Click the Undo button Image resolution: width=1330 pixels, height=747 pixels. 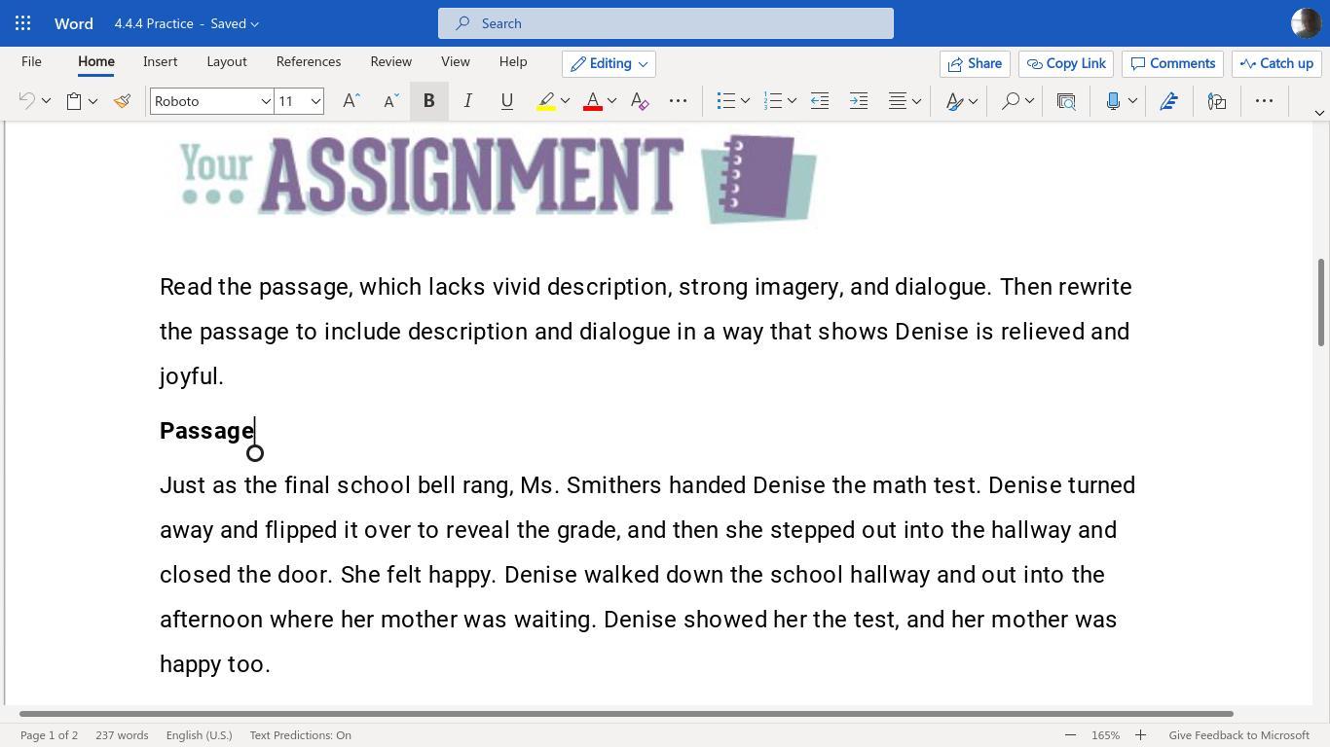pos(27,101)
